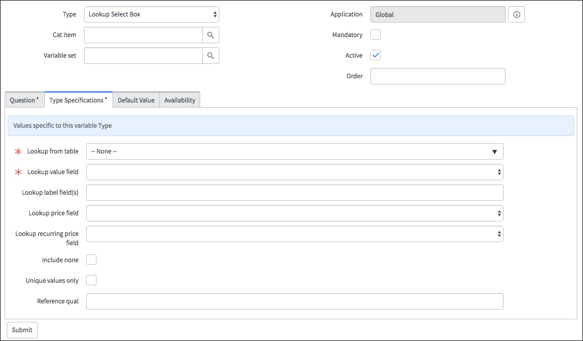Open the Default Value tab
Image resolution: width=583 pixels, height=341 pixels.
(136, 99)
